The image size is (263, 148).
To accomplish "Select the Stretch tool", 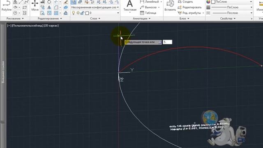I will [42, 13].
